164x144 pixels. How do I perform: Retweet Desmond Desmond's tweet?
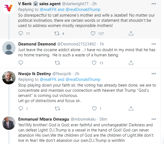pyautogui.click(x=57, y=63)
